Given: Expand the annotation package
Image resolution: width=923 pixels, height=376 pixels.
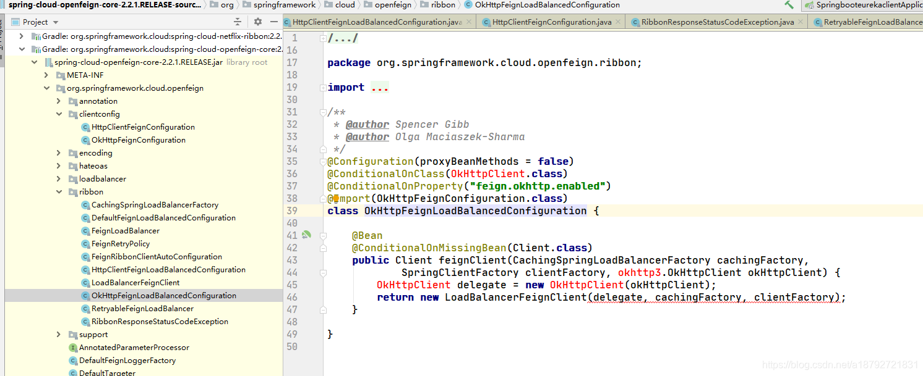Looking at the screenshot, I should (x=59, y=101).
